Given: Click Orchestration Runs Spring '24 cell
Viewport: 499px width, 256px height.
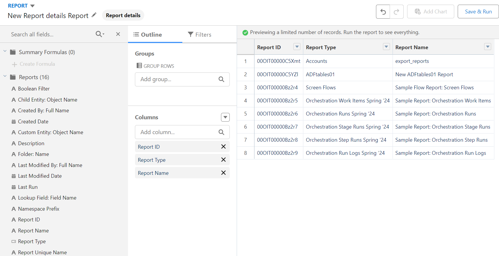Looking at the screenshot, I should 348,114.
